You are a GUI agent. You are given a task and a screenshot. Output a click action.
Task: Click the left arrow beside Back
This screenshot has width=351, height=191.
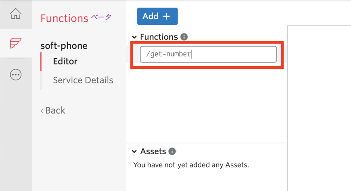42,111
